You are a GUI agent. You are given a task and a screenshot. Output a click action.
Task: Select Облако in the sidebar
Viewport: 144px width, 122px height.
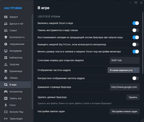[x=14, y=78]
